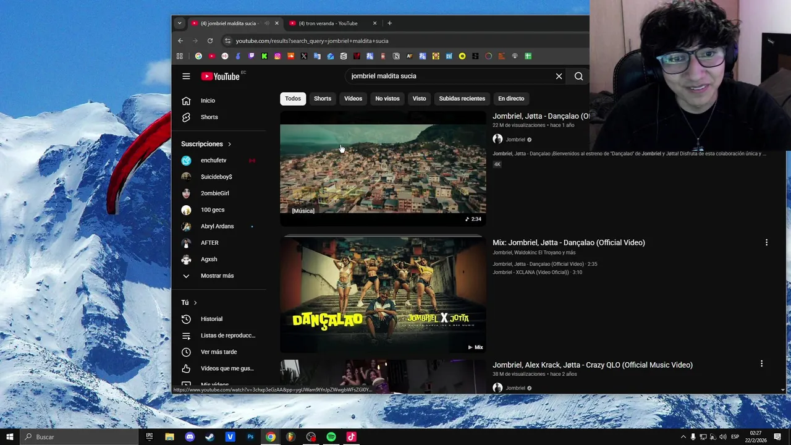Image resolution: width=791 pixels, height=445 pixels.
Task: Open more options for Crazy QLO video
Action: coord(761,364)
